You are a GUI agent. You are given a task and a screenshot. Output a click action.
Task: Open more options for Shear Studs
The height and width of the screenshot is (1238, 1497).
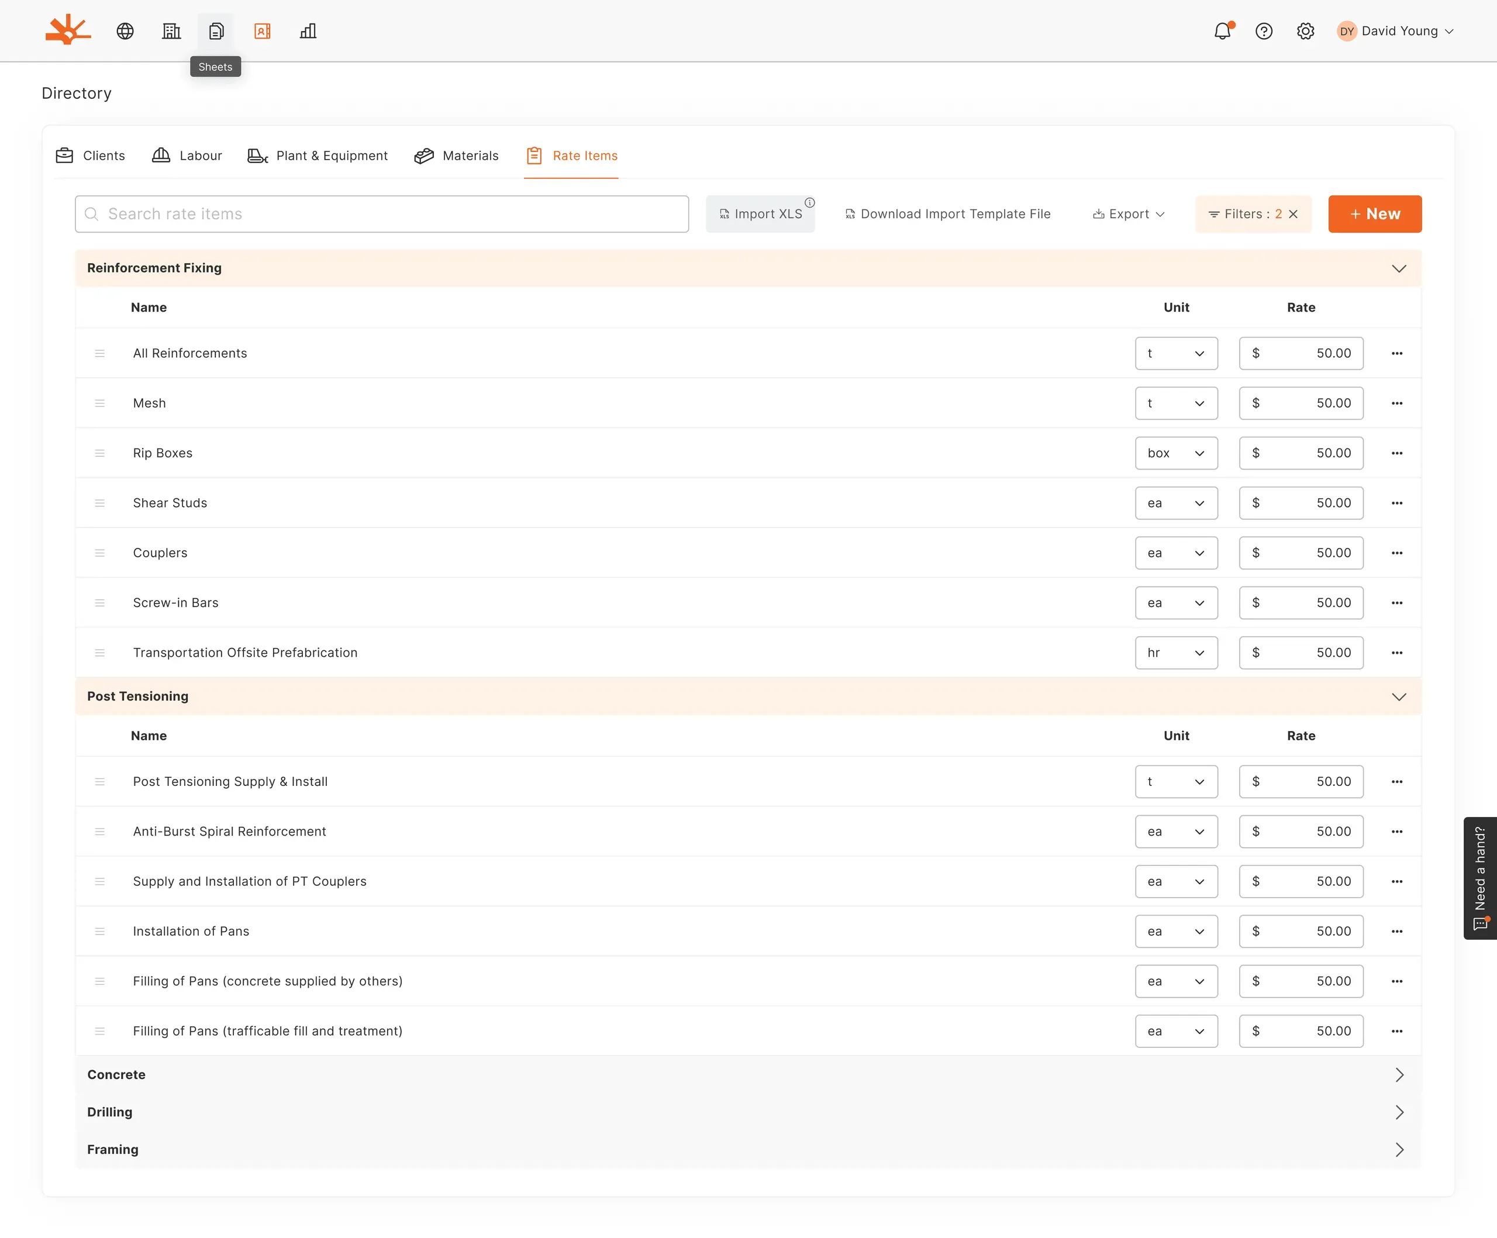1397,503
